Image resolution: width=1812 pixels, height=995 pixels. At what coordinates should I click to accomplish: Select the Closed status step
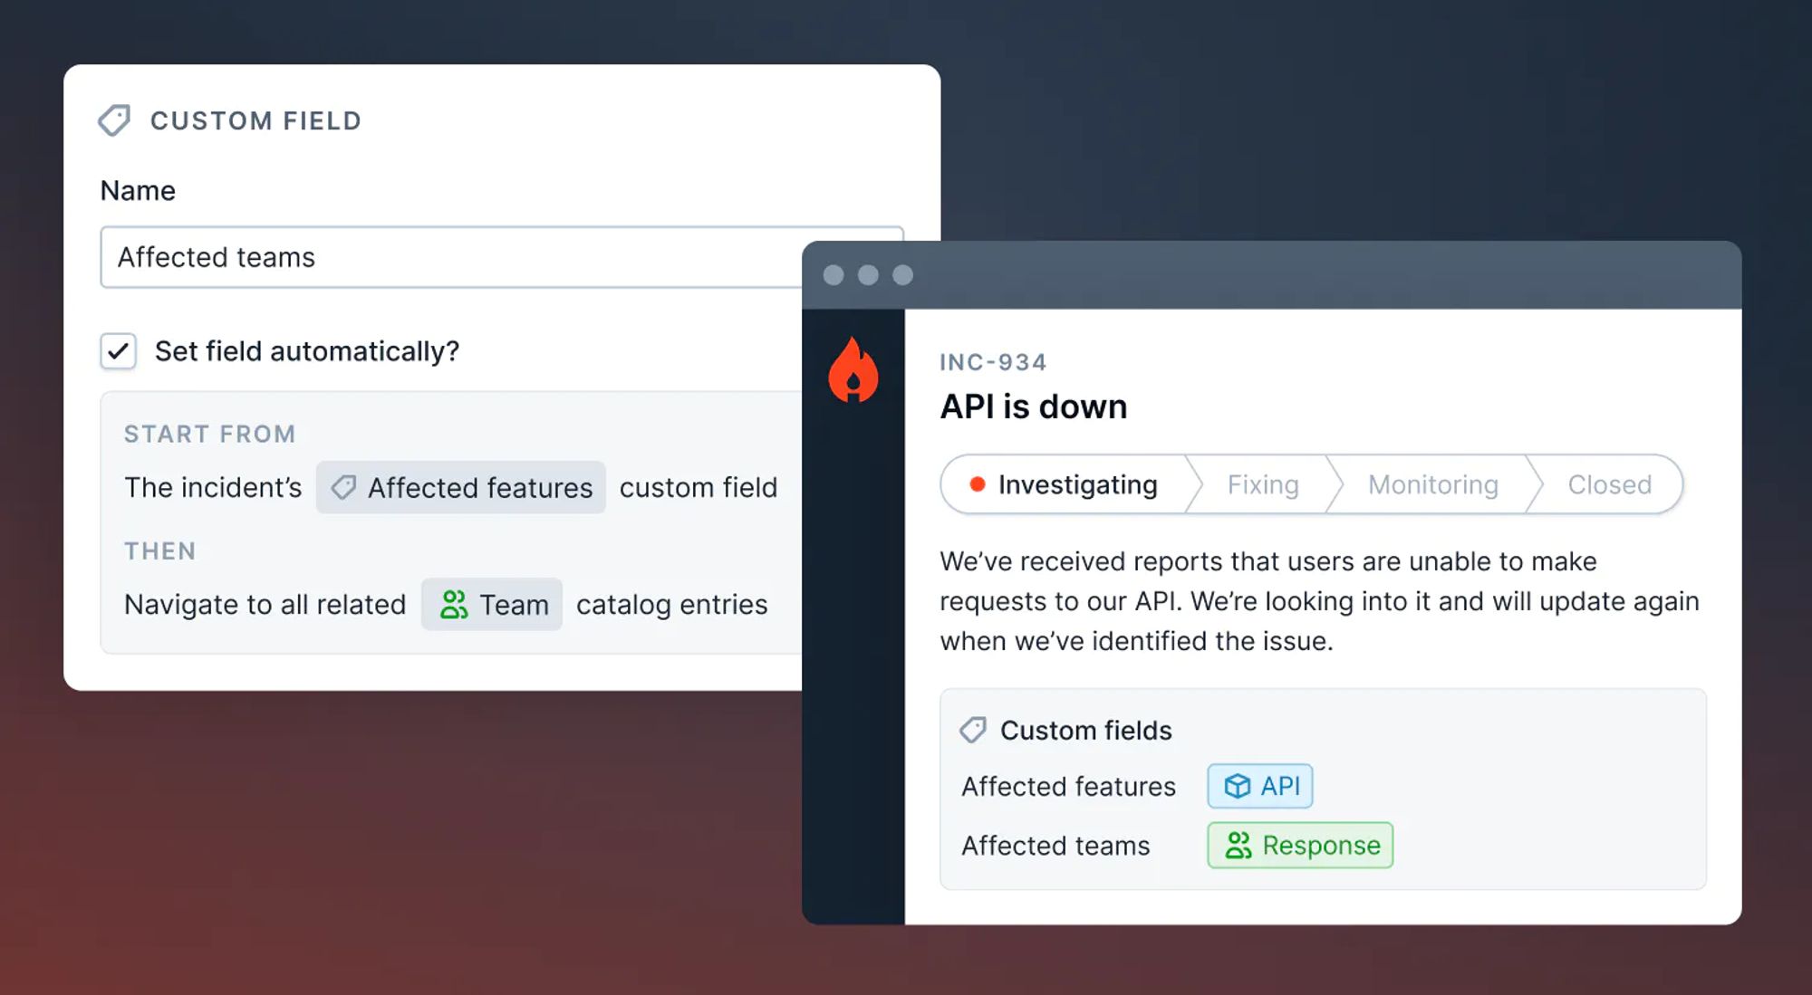tap(1609, 484)
